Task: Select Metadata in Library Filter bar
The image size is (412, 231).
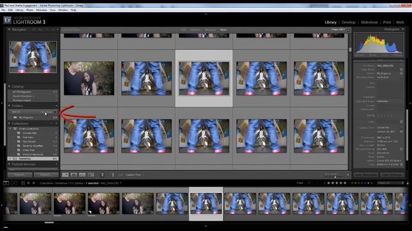Action: click(211, 30)
